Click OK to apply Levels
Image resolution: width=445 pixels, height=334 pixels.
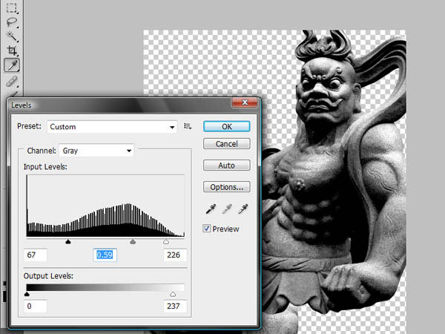[x=226, y=126]
